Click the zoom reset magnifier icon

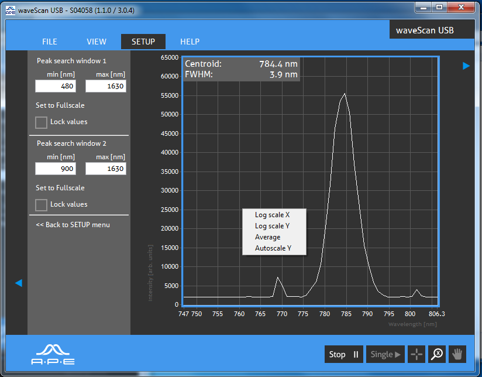coord(437,354)
